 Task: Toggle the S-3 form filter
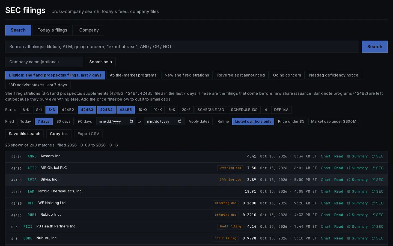pos(52,110)
